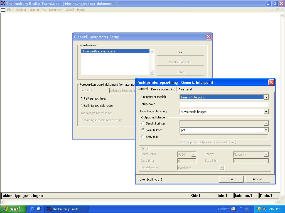Open the Global menu

[70, 10]
